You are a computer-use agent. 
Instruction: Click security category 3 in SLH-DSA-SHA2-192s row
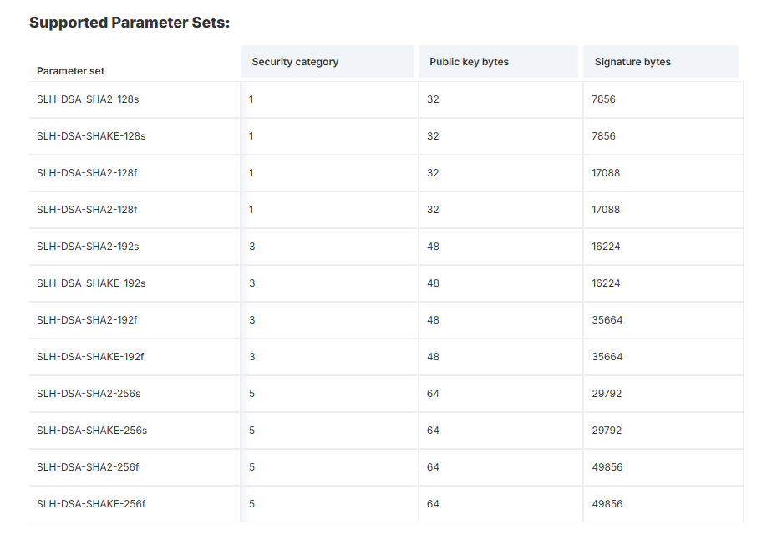tap(252, 247)
